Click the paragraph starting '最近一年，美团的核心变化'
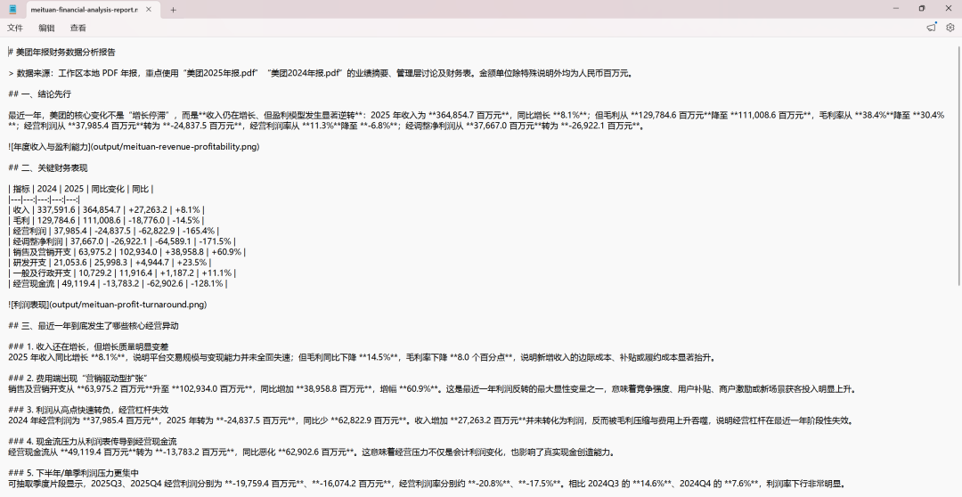This screenshot has height=497, width=962. point(476,120)
